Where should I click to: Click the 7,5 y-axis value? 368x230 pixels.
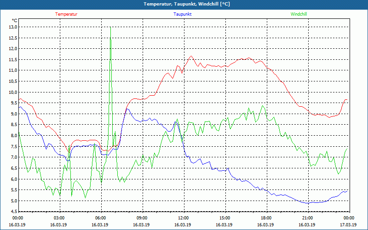pos(14,146)
